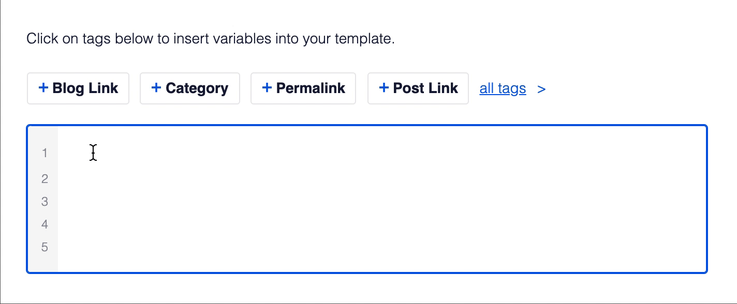This screenshot has width=737, height=304.
Task: Click the plus icon on Post Link
Action: (x=384, y=88)
